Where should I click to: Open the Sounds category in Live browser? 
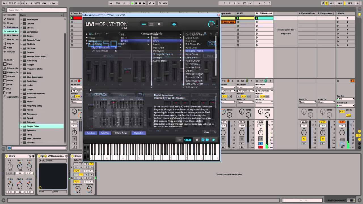11,19
